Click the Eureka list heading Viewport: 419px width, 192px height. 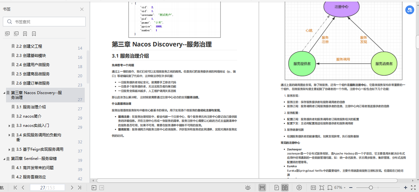click(x=292, y=166)
